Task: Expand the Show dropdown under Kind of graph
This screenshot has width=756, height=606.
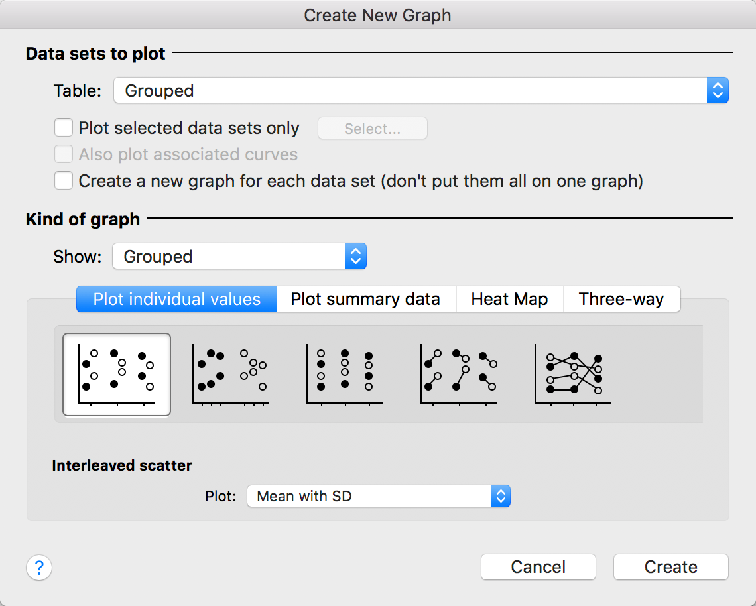Action: pos(239,257)
